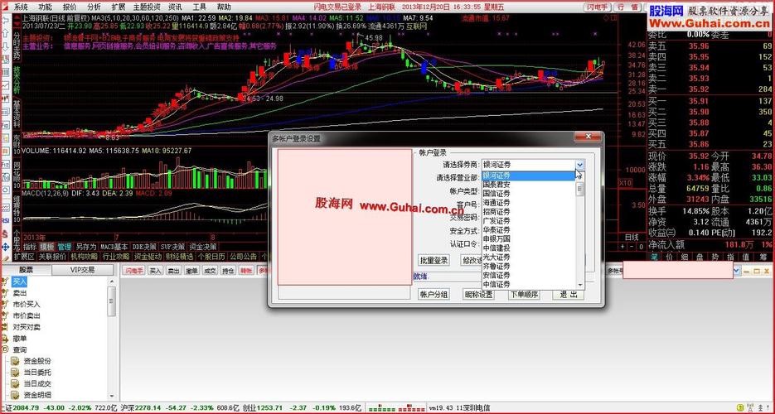Select 撤单 in the trade tree

[x=20, y=339]
